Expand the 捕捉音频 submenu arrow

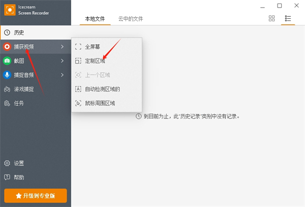tap(63, 75)
